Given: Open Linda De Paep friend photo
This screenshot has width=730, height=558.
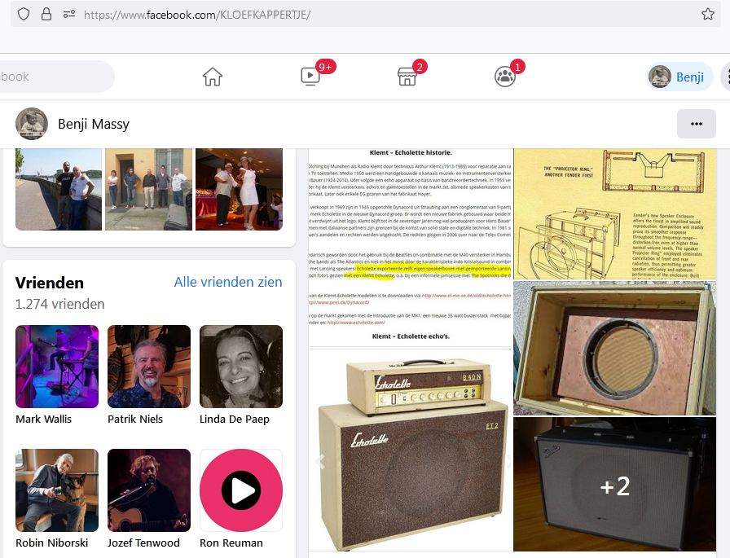Looking at the screenshot, I should (x=241, y=367).
